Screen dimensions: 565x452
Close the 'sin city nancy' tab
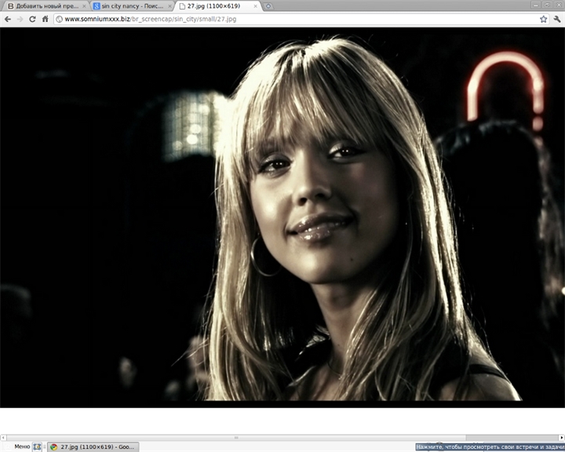pos(169,6)
